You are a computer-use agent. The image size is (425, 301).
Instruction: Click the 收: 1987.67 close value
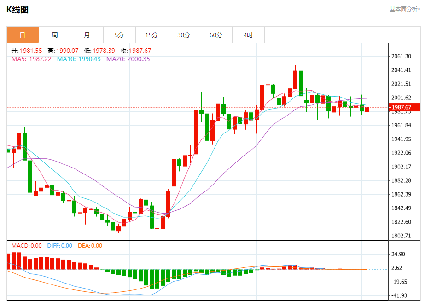[x=136, y=51]
